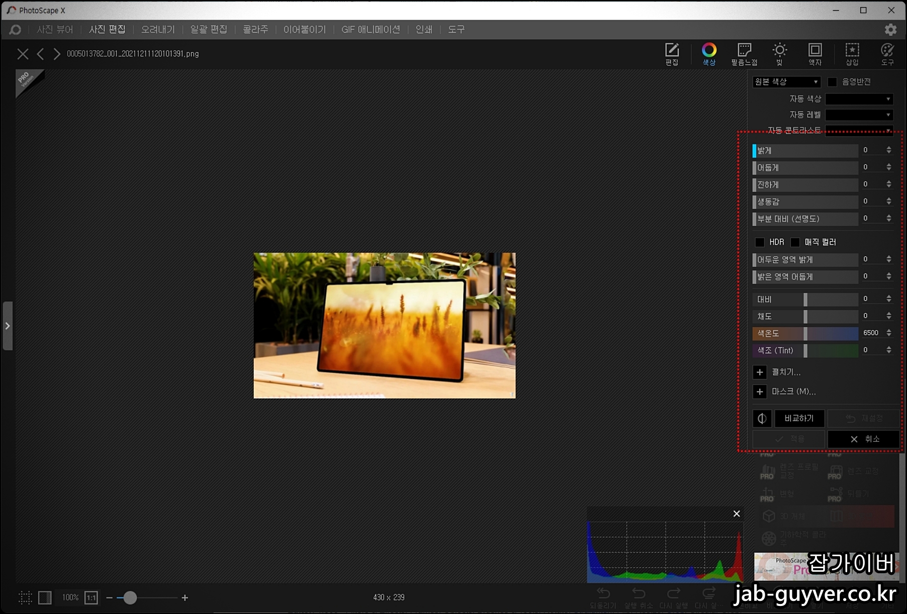Open the 필름느낌 film effect icon
The image size is (907, 614).
[744, 54]
